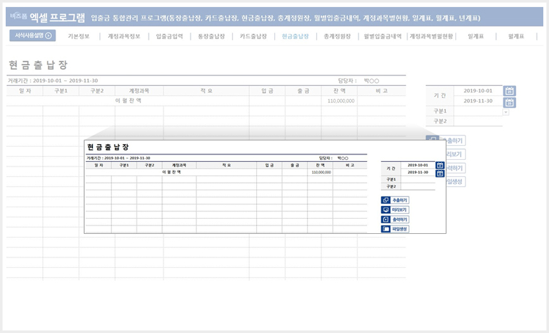Switch to the 계정과목정보 tab
The height and width of the screenshot is (333, 549).
tap(124, 36)
